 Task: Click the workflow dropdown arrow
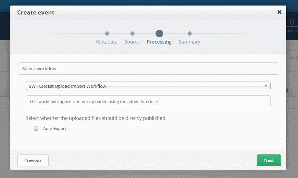tap(266, 86)
